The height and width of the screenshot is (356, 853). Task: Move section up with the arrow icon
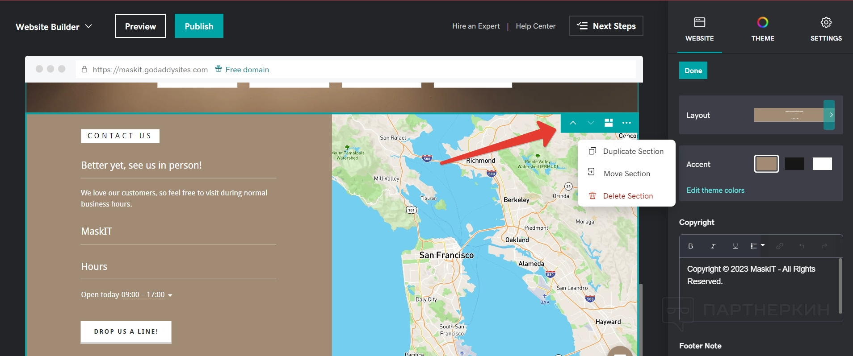(573, 123)
